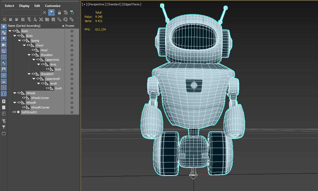
Task: Focus the scene explorer search field
Action: pos(22,12)
